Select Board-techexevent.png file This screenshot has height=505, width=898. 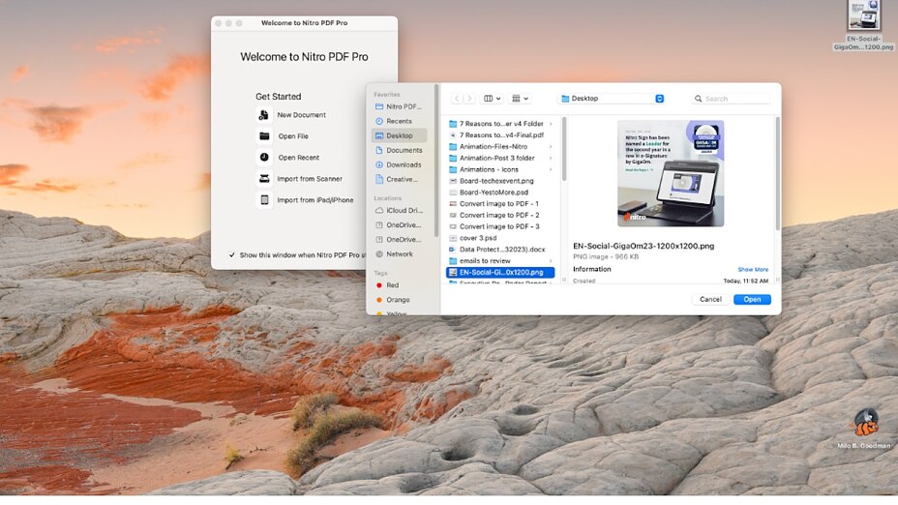click(x=500, y=181)
